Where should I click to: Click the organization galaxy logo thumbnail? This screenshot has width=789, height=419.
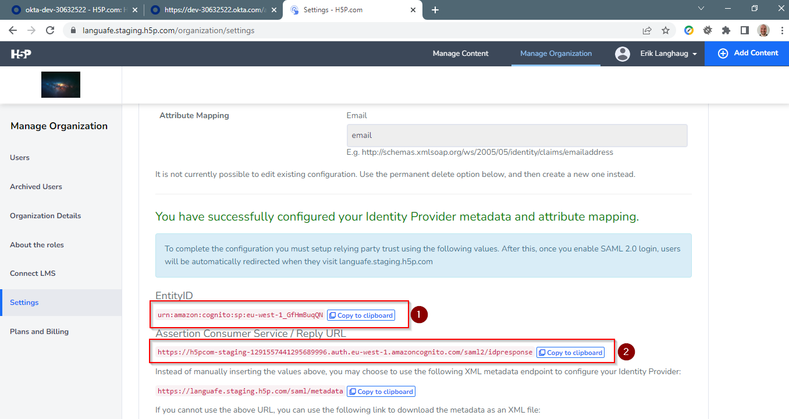(61, 84)
